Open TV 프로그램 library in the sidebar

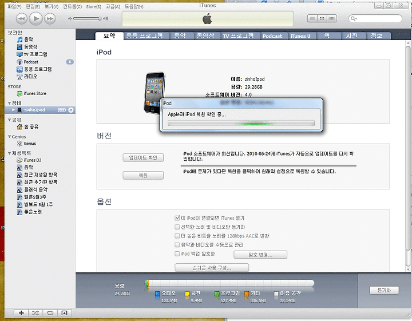[x=35, y=54]
